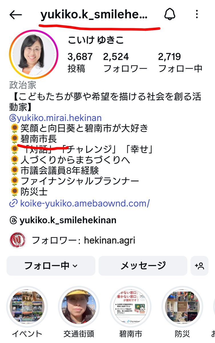View the 2,524 フォロワー list

point(125,62)
